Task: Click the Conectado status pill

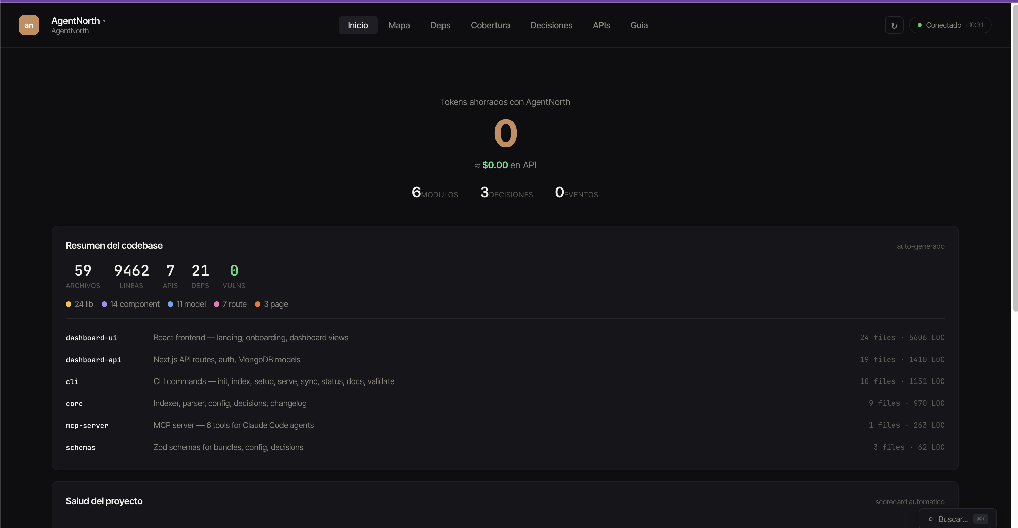Action: pyautogui.click(x=950, y=25)
